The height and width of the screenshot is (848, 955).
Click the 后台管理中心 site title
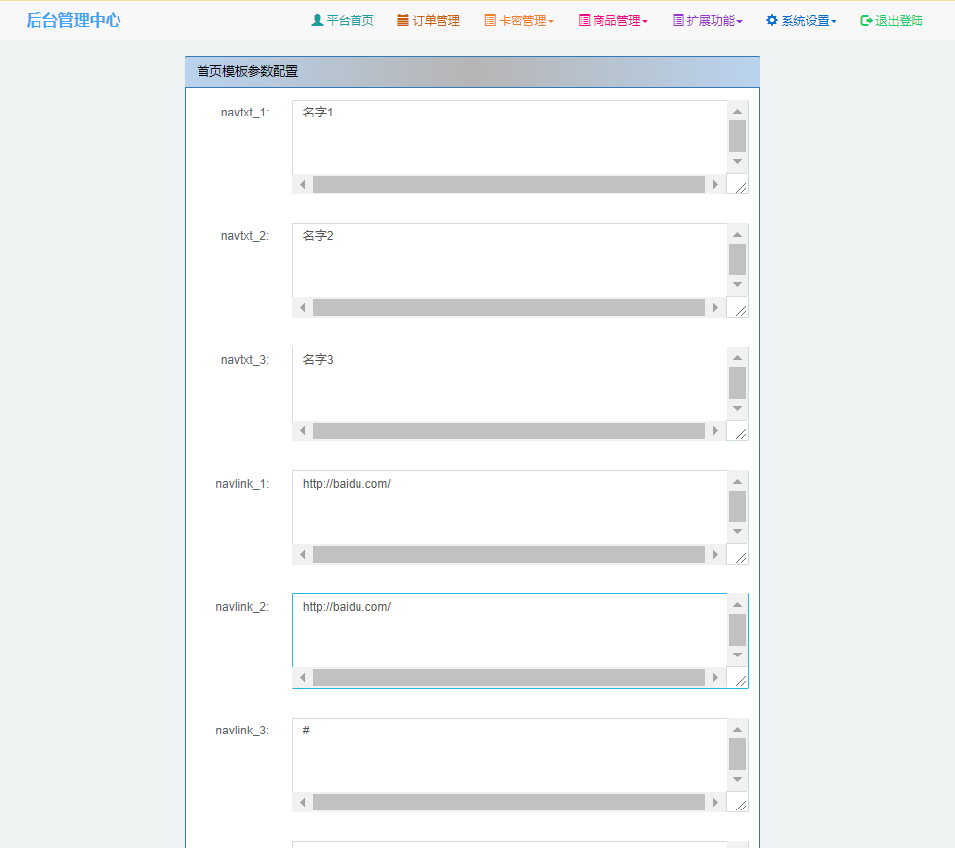[73, 20]
